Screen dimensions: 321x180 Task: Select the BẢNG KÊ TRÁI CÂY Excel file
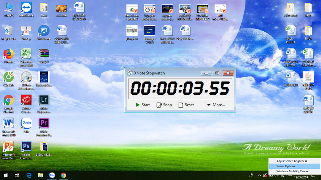pos(308,58)
